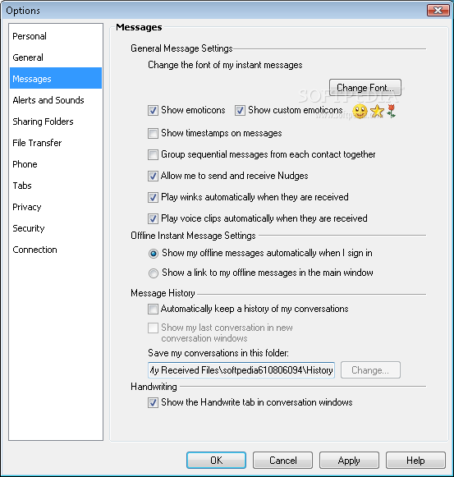Open Alerts and Sounds settings
This screenshot has height=477, width=454.
tap(56, 100)
